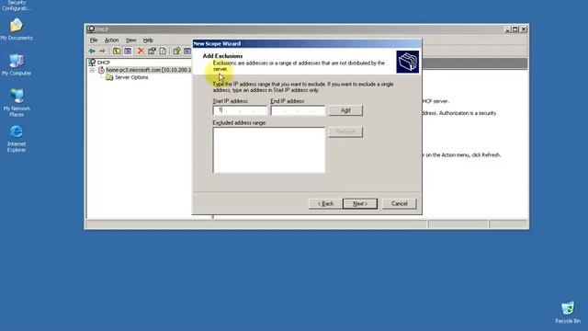Click the Help icon in DHCP toolbar
The image size is (588, 331).
click(x=176, y=51)
